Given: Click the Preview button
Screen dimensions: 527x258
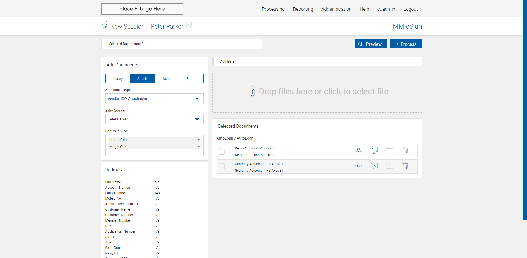Looking at the screenshot, I should [371, 44].
